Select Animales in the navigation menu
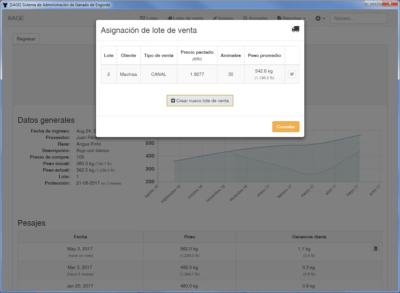Viewport: 400px width, 293px height. [258, 18]
